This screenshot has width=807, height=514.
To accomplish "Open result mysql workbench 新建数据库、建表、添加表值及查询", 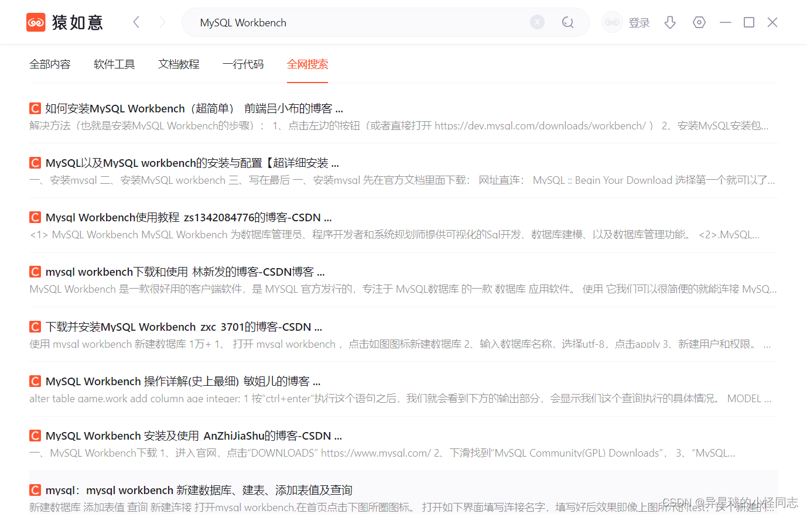I will 199,490.
